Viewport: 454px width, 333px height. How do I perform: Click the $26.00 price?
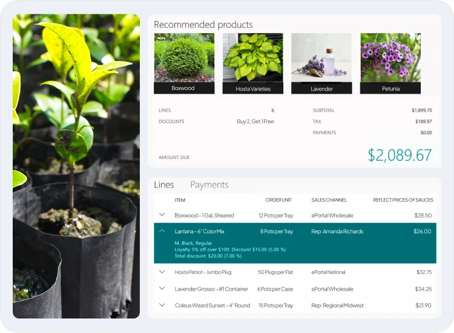click(x=423, y=231)
